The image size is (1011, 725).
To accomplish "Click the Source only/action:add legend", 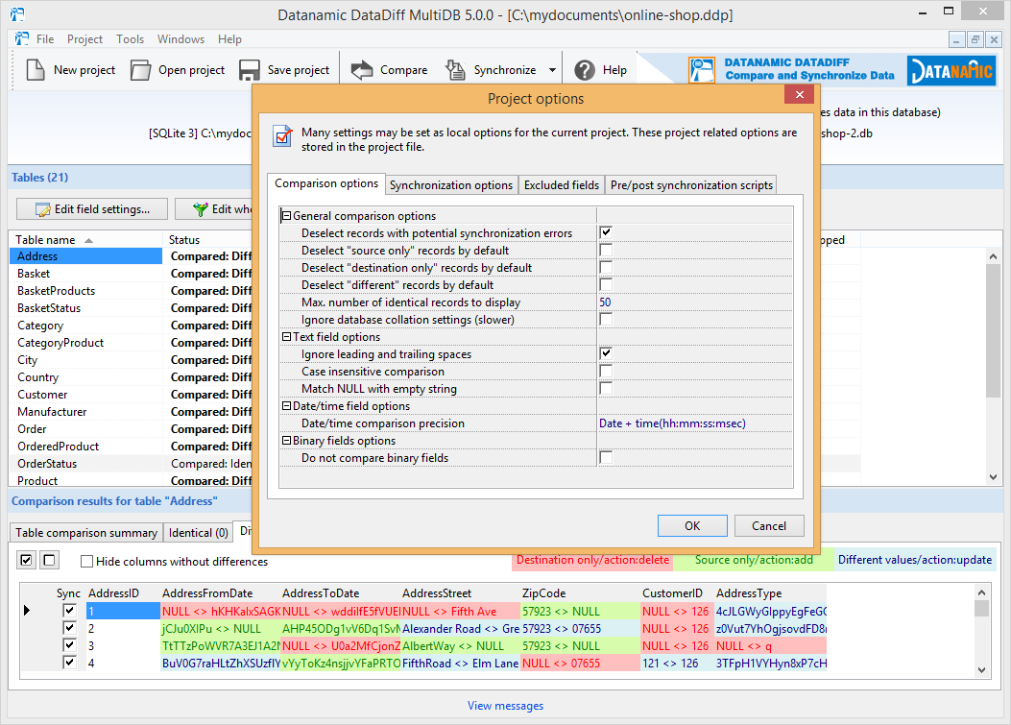I will (x=754, y=560).
